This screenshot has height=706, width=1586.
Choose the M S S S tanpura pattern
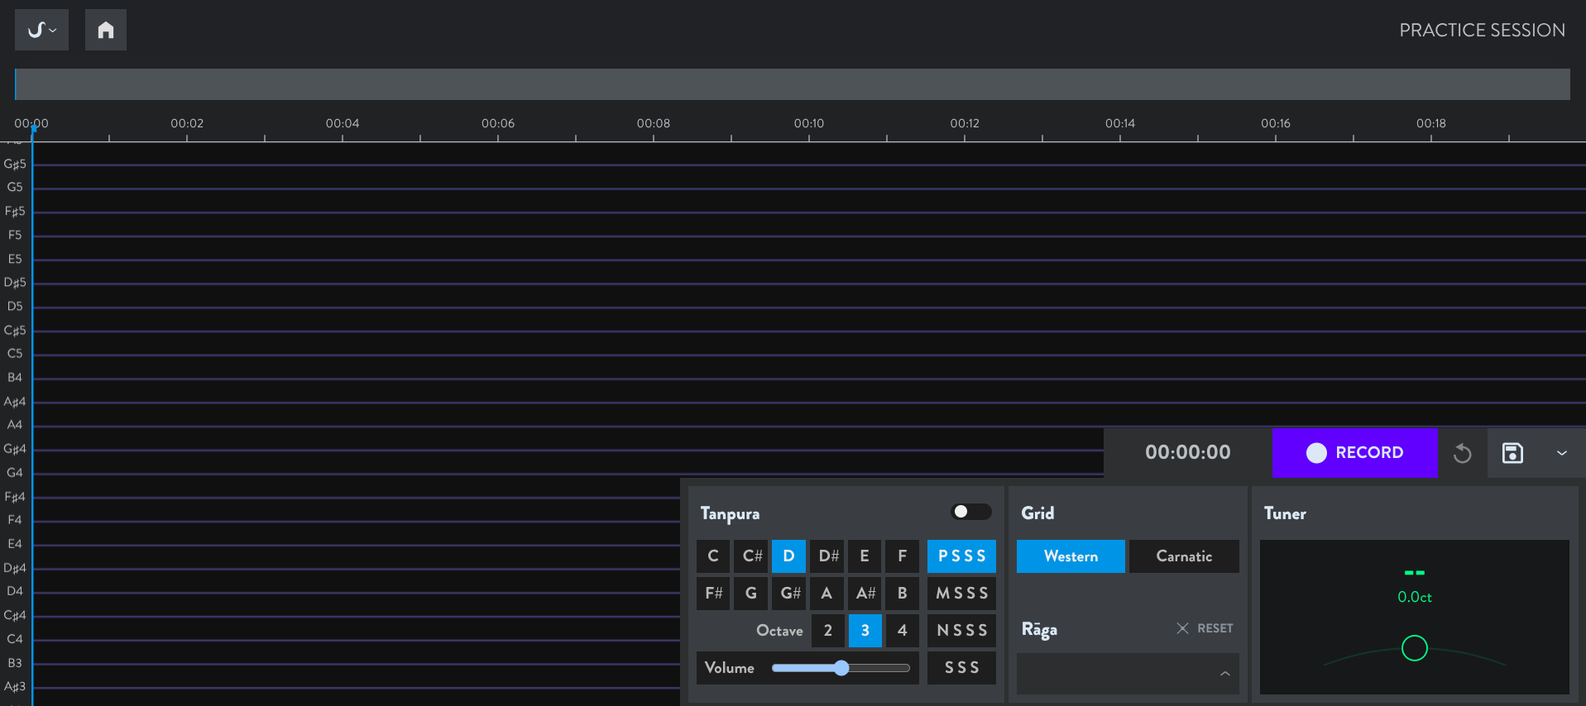[961, 594]
